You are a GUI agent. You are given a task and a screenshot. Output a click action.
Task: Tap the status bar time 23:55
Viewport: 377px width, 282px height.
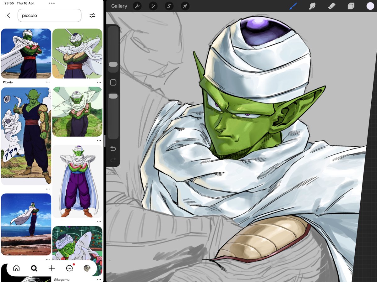pos(9,3)
